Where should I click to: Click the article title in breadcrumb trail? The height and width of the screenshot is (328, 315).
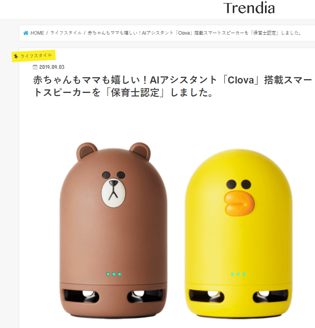click(x=195, y=33)
